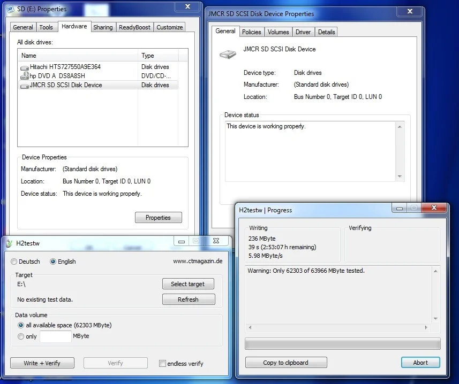Click the Hitachi HTS727550A9E364 drive icon
The image size is (459, 384).
click(x=25, y=67)
